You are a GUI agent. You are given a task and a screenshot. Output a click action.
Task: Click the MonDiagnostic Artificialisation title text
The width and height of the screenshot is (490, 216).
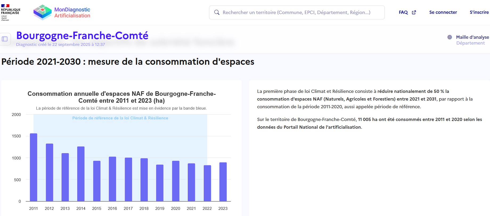click(x=72, y=12)
